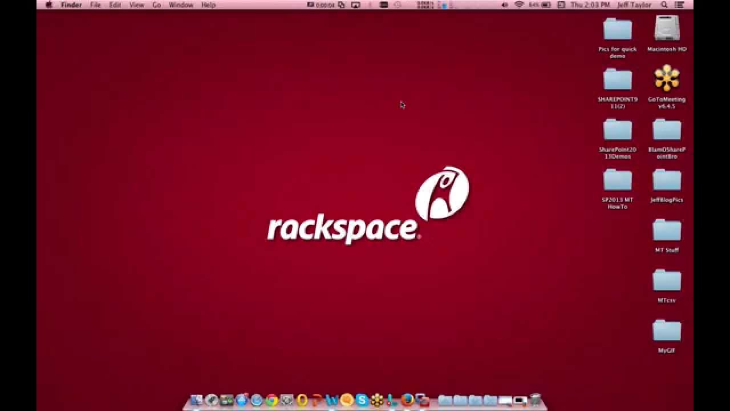The height and width of the screenshot is (411, 730).
Task: Click the recording timer 0:00:04 indicator
Action: tap(321, 5)
